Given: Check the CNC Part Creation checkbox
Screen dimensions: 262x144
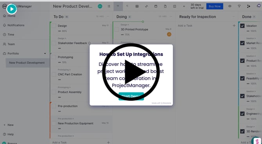Looking at the screenshot, I should 54,75.
